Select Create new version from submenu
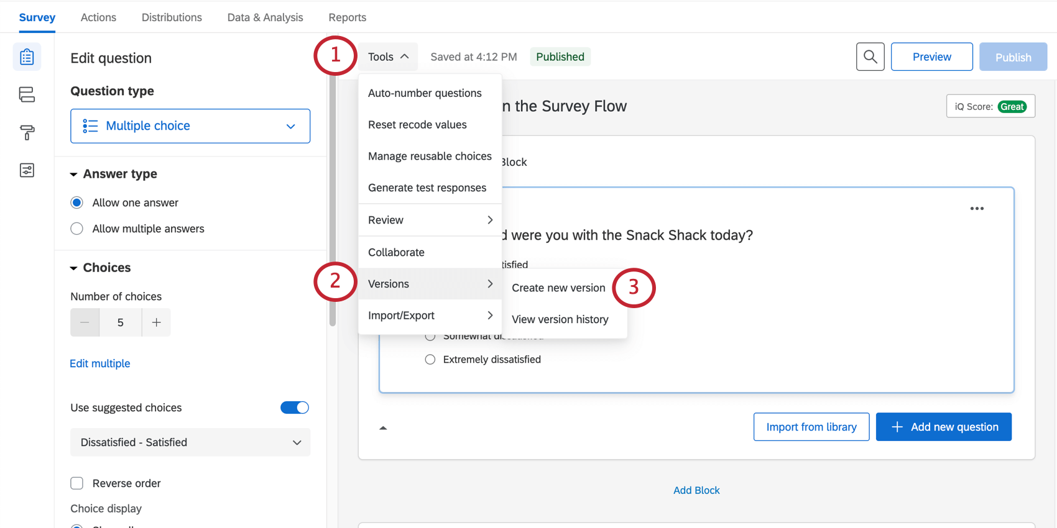The width and height of the screenshot is (1057, 528). pyautogui.click(x=558, y=288)
